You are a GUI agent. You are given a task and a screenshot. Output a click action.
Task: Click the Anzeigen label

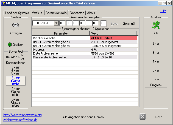click(16, 33)
